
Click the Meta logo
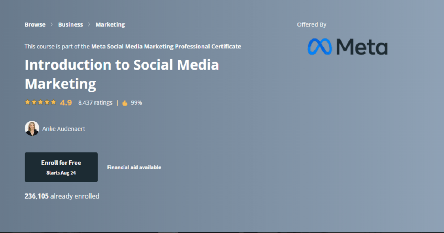click(347, 47)
